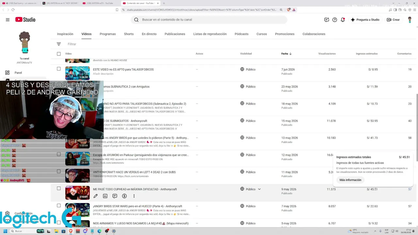Screen dimensions: 418x235
Task: Check the ANGRY BIRDS STAR WARS row
Action: point(59,206)
